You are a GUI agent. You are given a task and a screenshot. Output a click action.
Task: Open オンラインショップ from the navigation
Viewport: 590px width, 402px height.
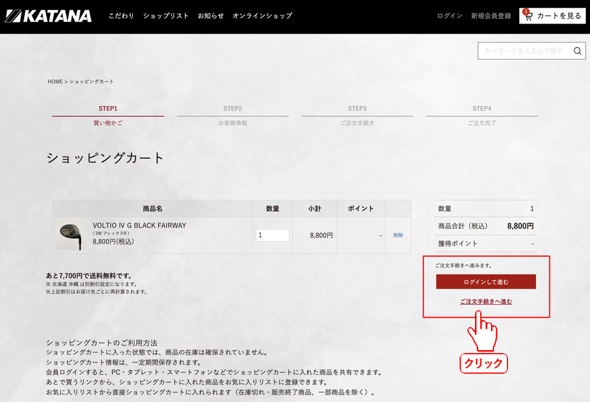(262, 16)
